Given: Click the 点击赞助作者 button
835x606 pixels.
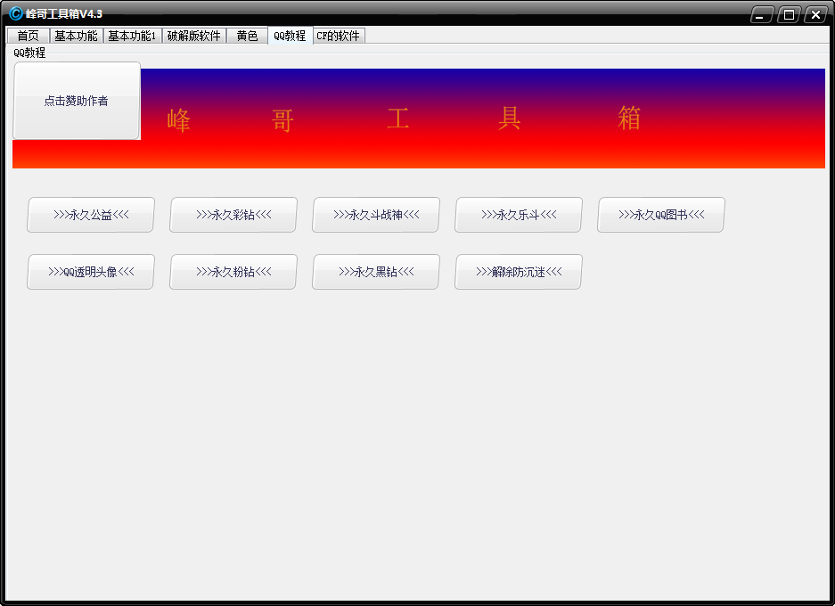Looking at the screenshot, I should [x=77, y=101].
